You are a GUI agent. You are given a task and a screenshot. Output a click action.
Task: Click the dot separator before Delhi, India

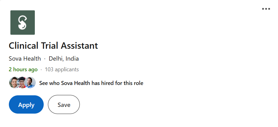click(45, 58)
